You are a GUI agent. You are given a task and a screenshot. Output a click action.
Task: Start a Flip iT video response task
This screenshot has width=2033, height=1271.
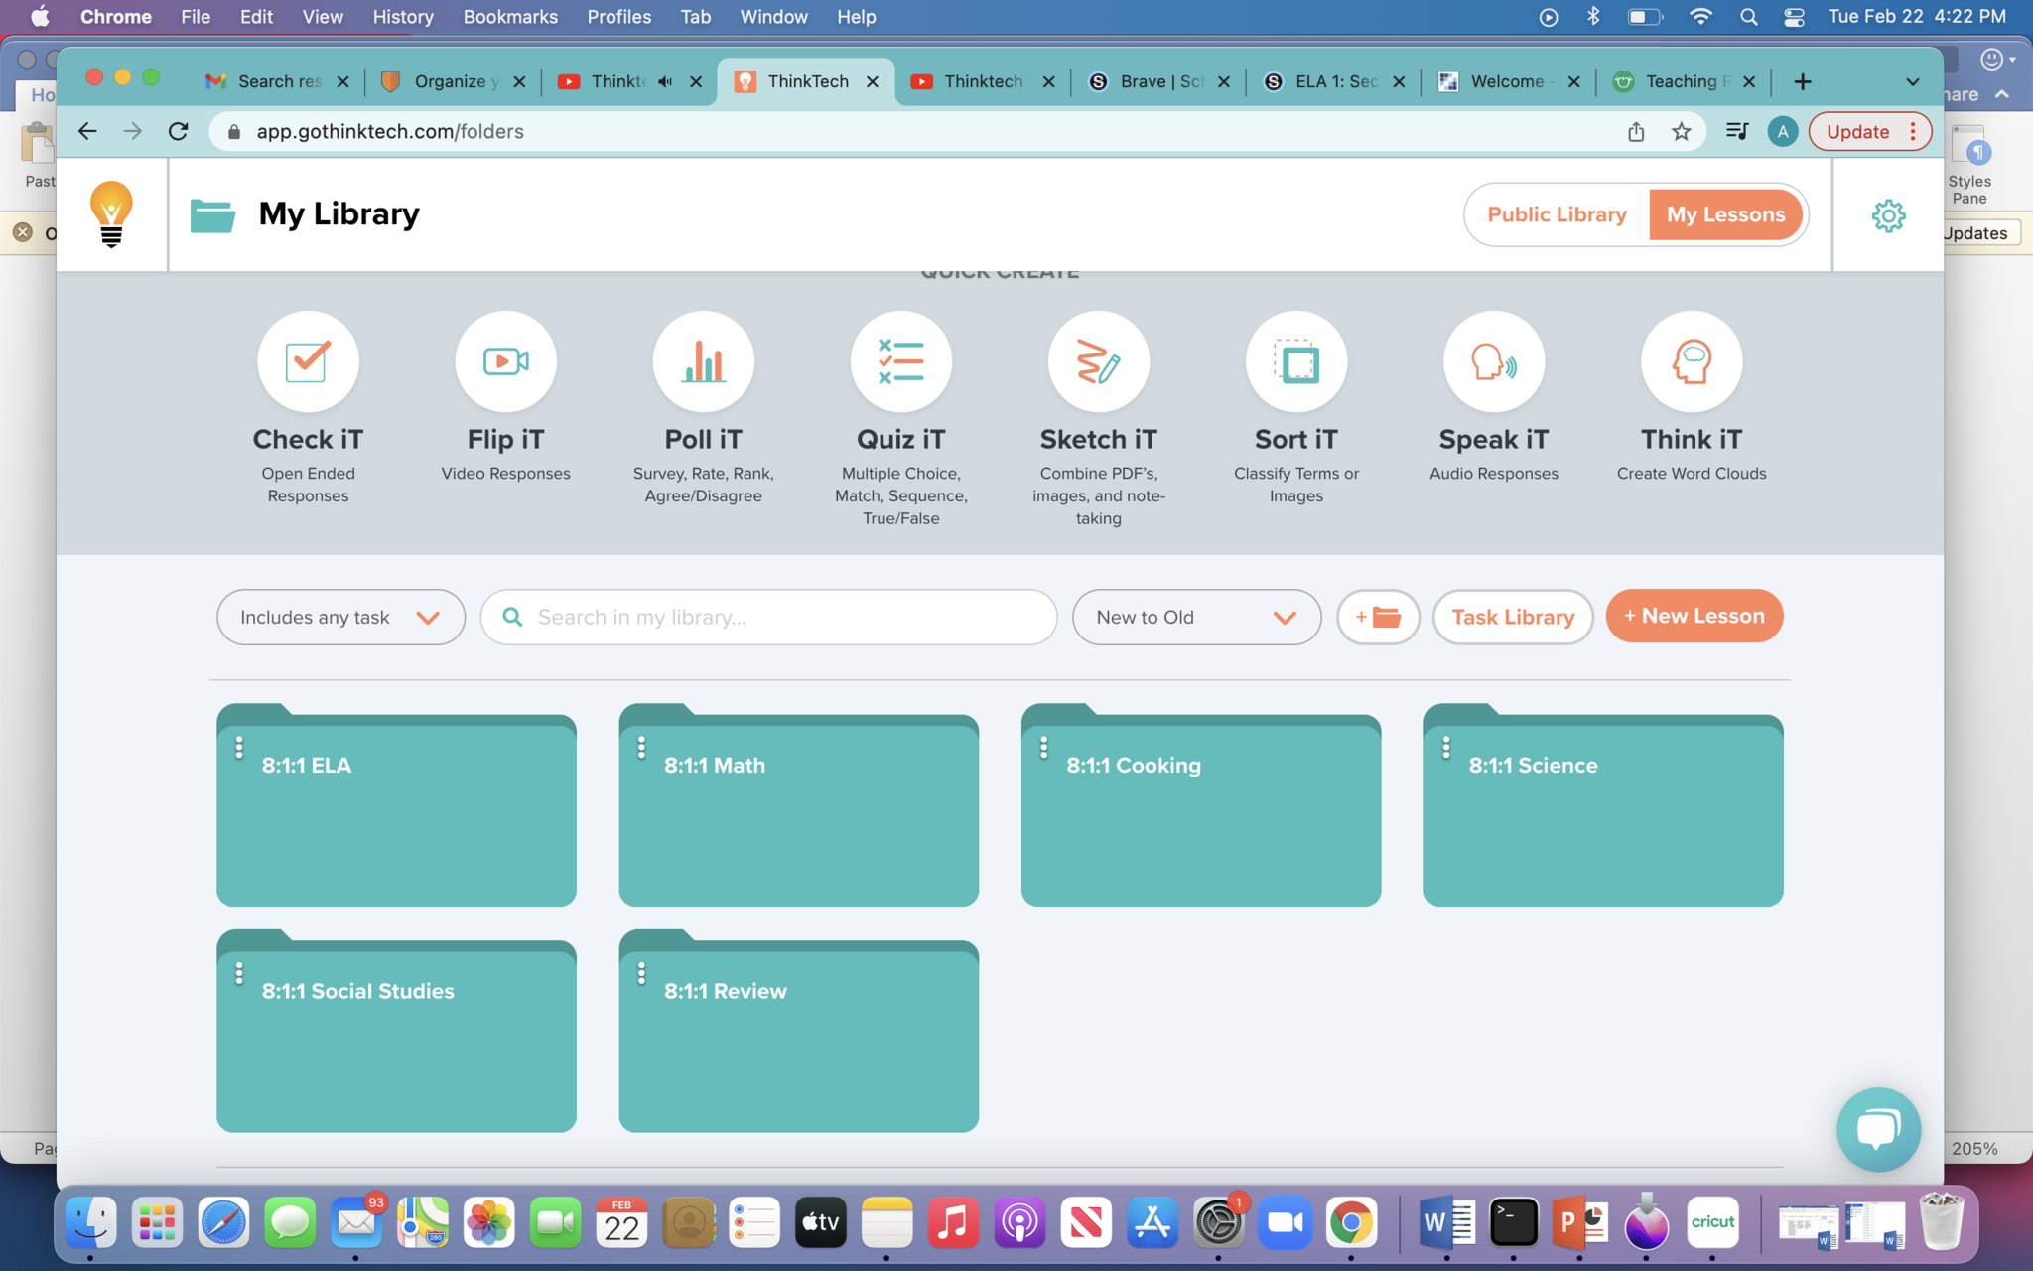[505, 361]
